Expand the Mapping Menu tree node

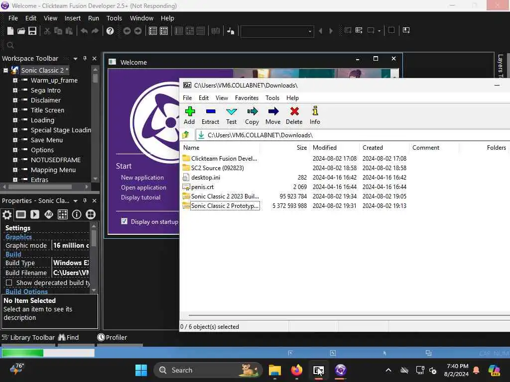point(15,170)
